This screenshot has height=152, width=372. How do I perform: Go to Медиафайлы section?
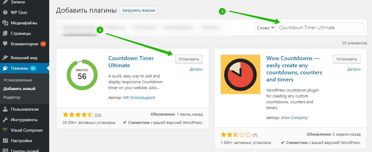[x=24, y=23]
